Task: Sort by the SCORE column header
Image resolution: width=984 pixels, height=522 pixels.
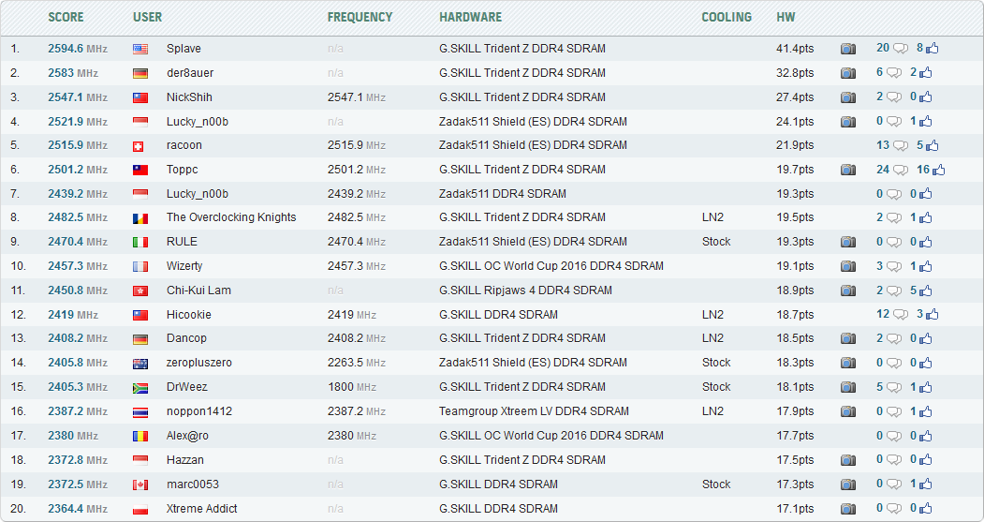Action: pos(66,17)
